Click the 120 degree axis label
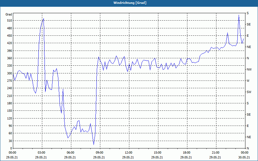258x161 pixels. [x=10, y=118]
